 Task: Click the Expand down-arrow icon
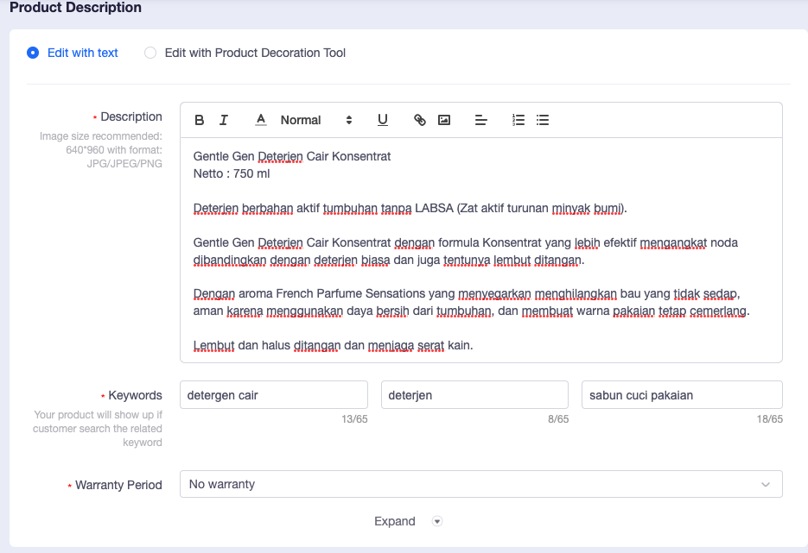point(437,522)
